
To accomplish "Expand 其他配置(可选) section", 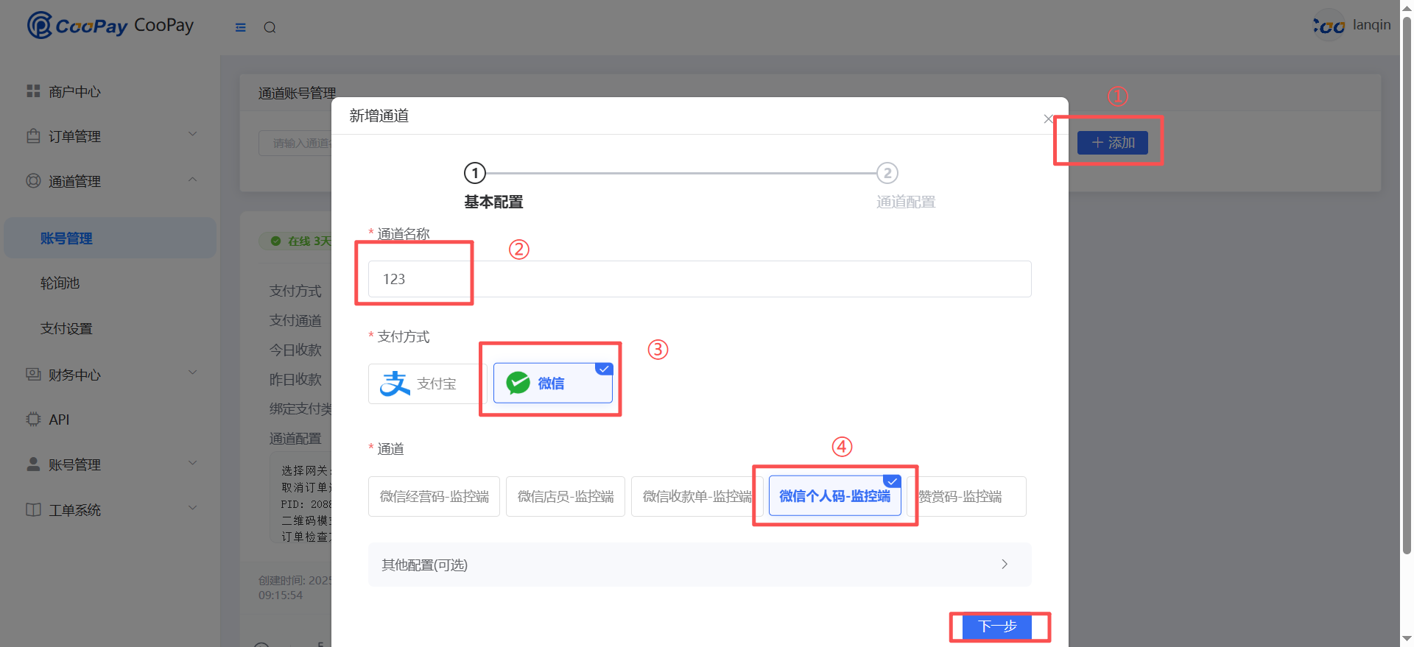I will click(699, 565).
